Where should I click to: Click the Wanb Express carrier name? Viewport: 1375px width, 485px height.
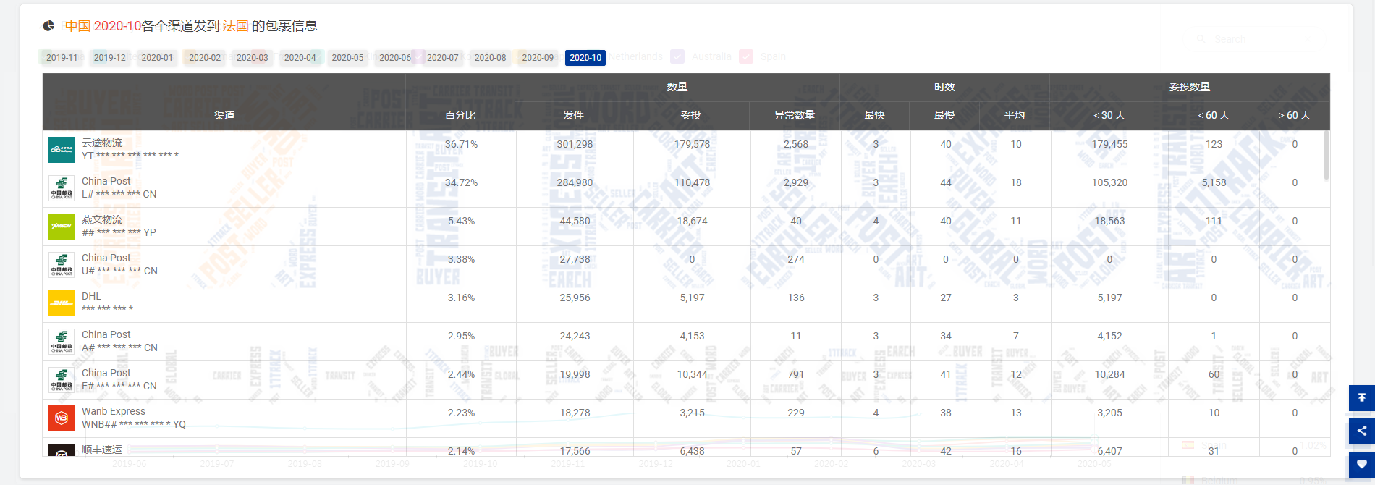(x=114, y=411)
